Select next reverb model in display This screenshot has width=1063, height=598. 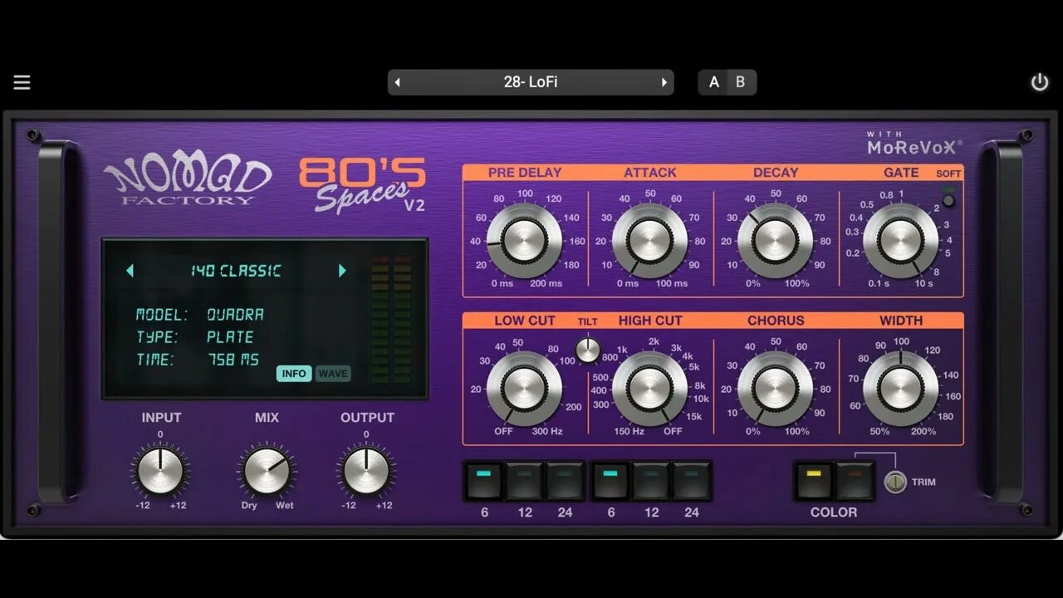(342, 271)
